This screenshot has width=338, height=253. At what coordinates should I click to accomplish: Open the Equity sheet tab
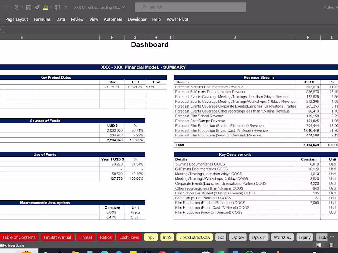point(305,237)
